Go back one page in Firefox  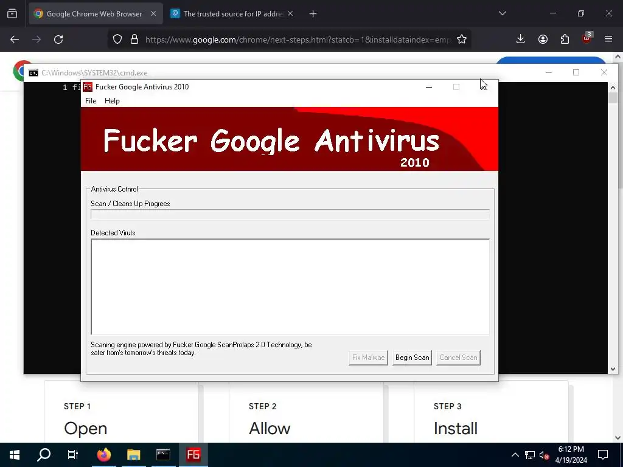click(15, 40)
